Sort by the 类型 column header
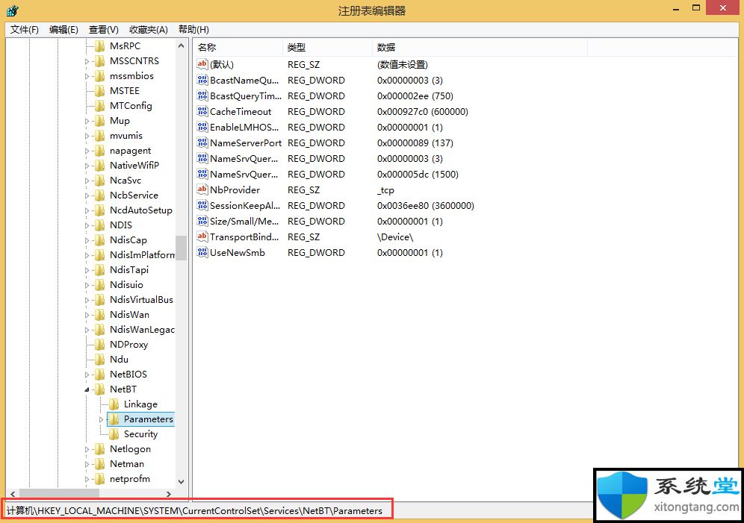 (327, 47)
